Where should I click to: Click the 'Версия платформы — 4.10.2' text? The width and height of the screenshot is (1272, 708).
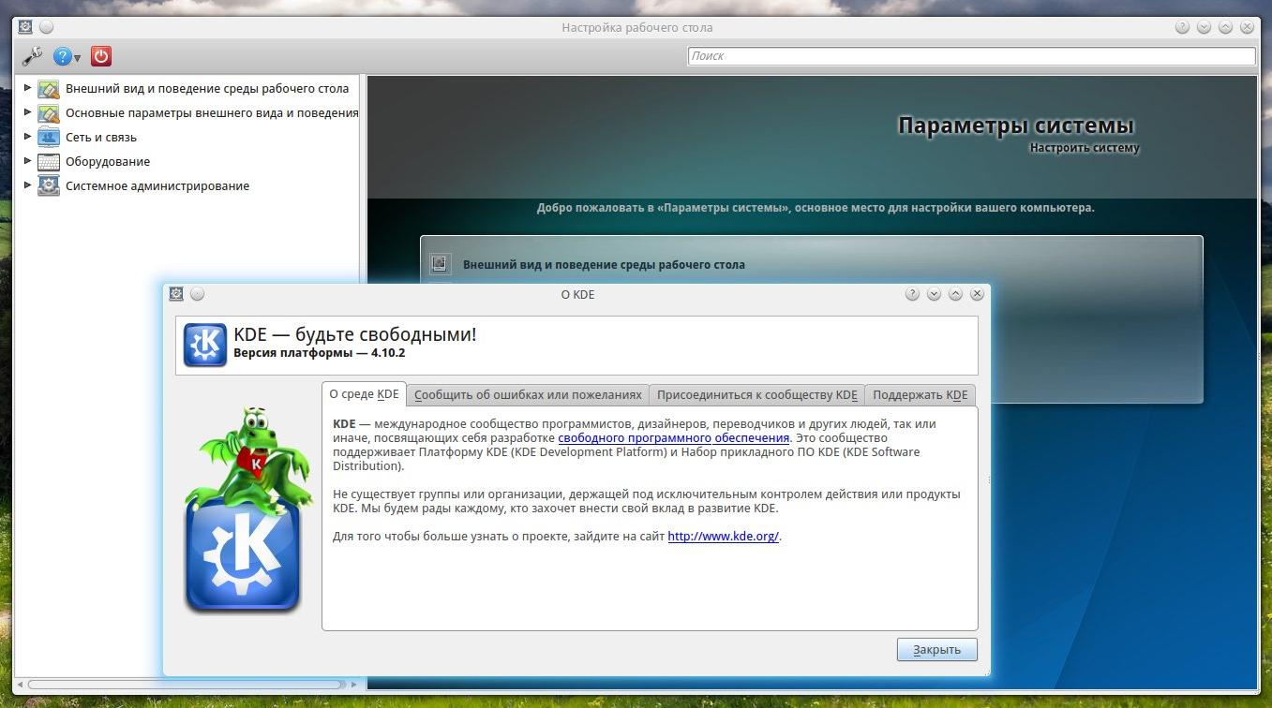coord(319,353)
